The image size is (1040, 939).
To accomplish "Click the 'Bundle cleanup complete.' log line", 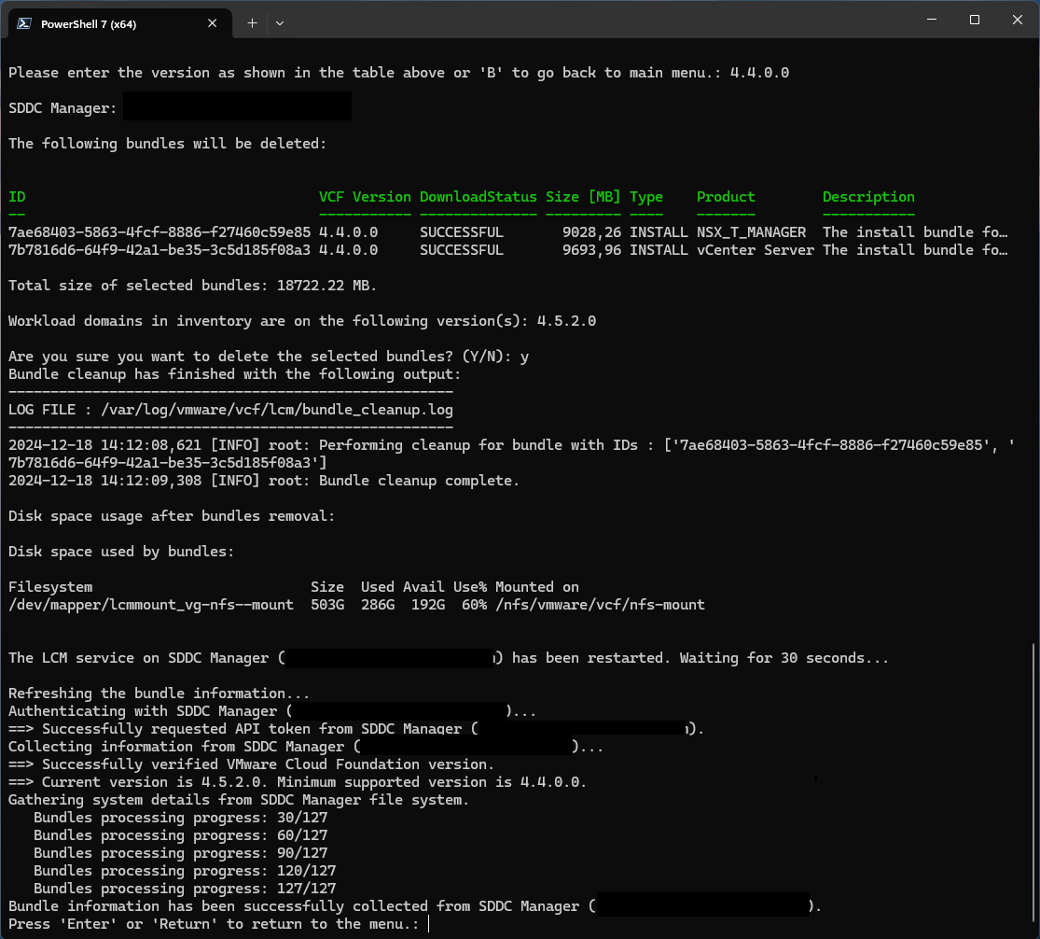I will (263, 481).
